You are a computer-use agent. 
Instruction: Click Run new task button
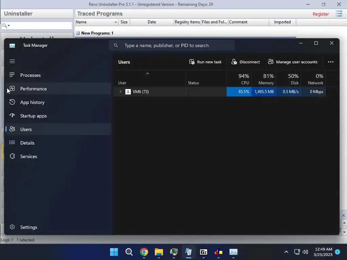point(205,62)
